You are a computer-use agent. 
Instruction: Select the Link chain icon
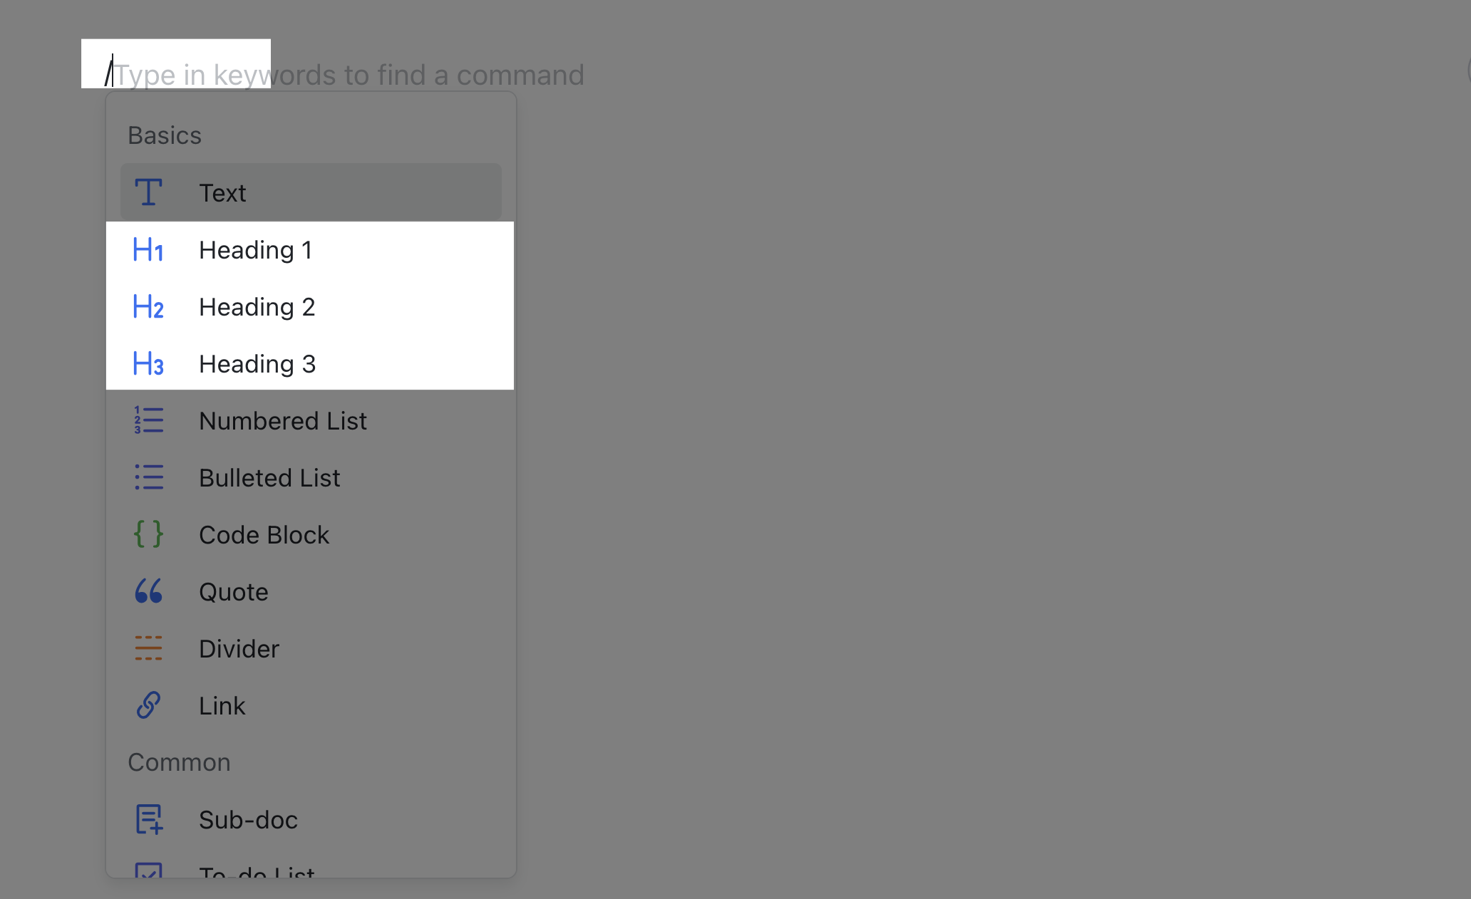pyautogui.click(x=148, y=705)
